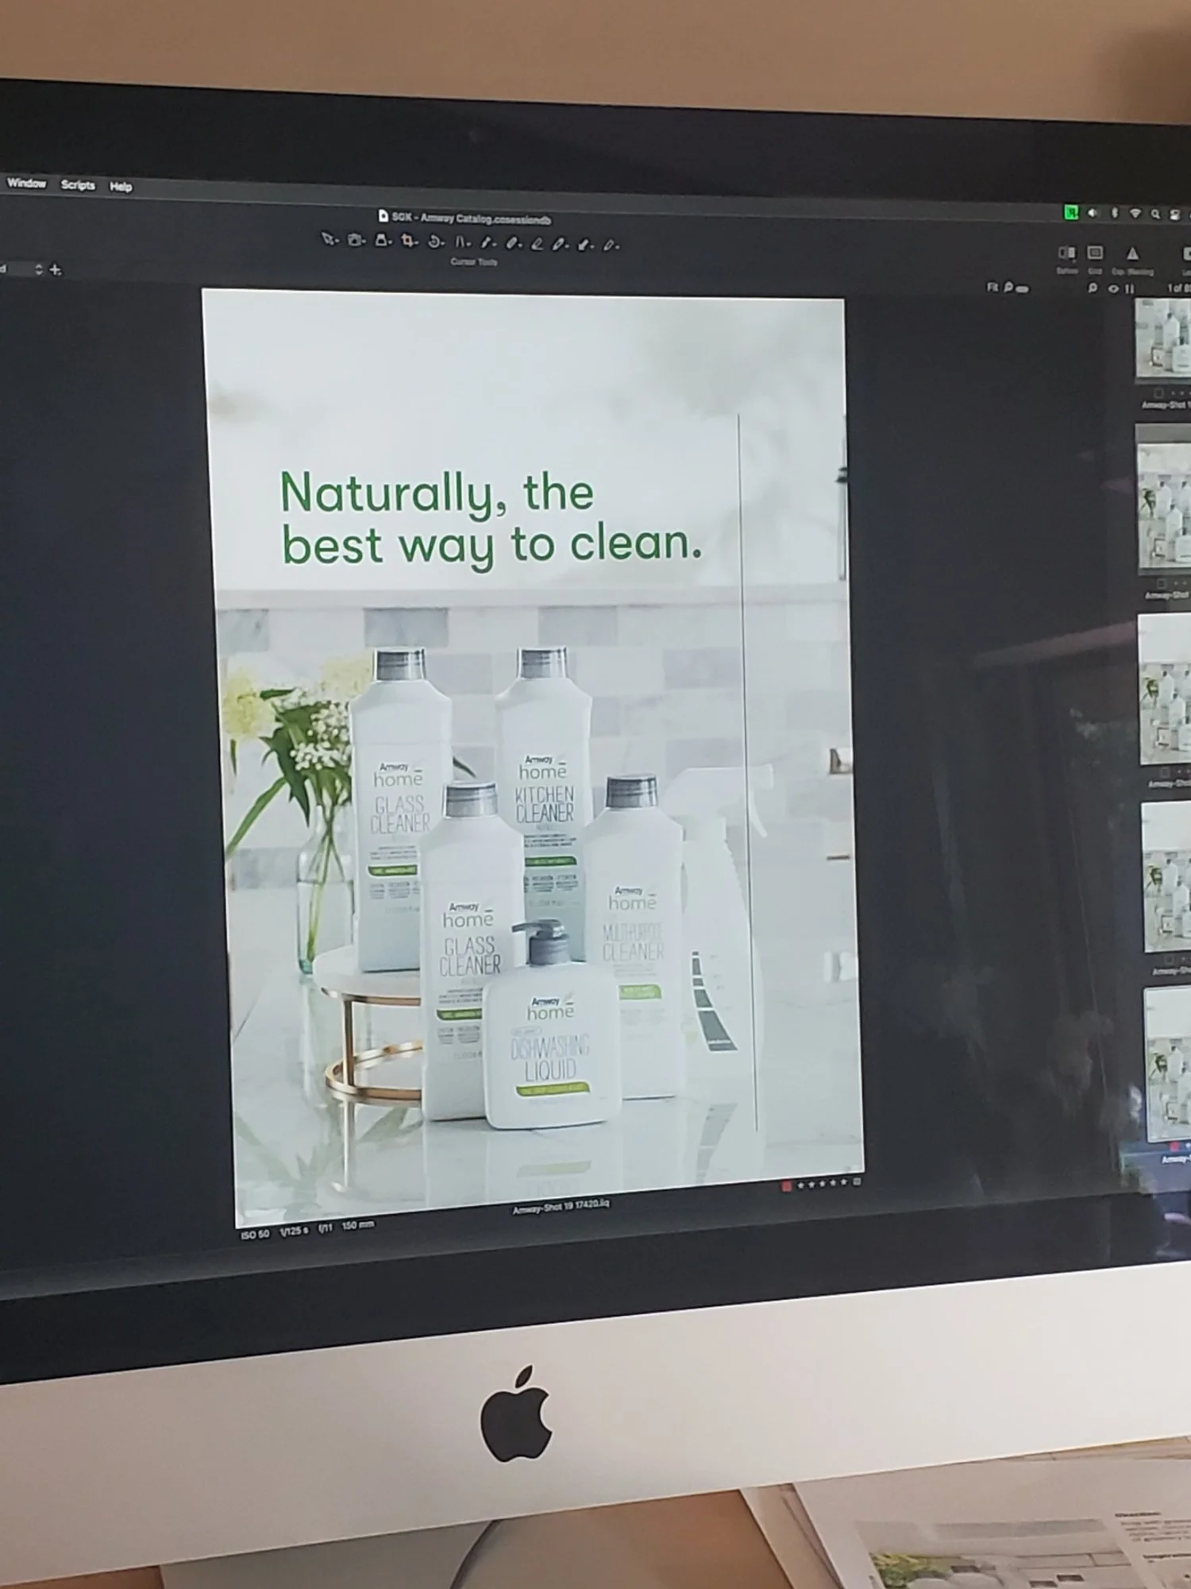Toggle the browser eye visibility icon

coord(1113,288)
